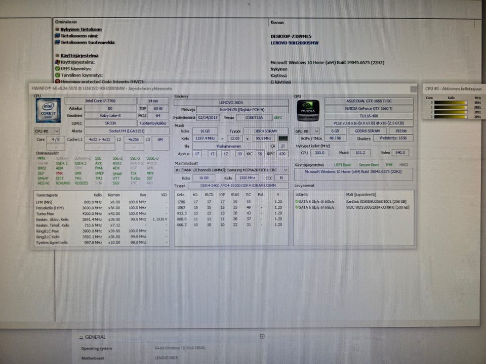
Task: Click the SanDisk SD8SB8U256G1001 drive entry
Action: 376,202
